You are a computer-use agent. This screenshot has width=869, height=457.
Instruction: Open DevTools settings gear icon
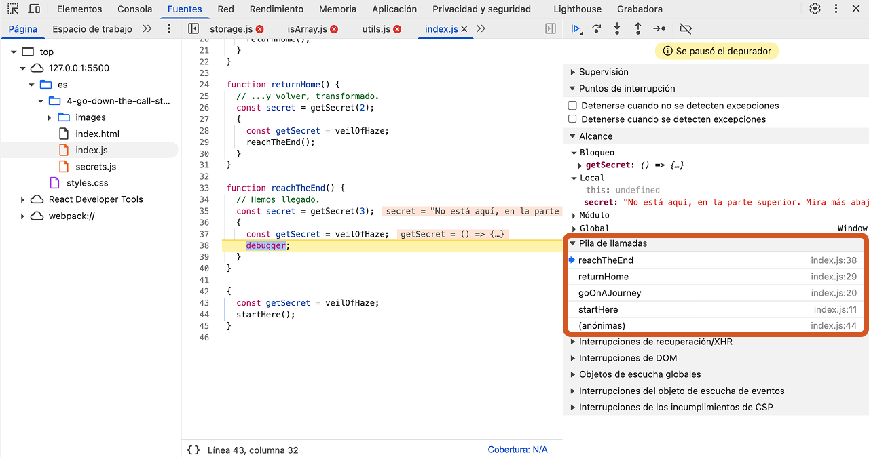click(815, 9)
